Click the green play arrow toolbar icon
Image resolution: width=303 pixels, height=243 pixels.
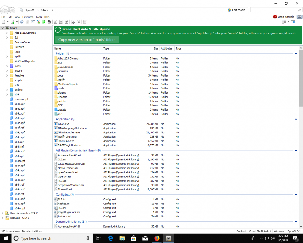pos(44,22)
